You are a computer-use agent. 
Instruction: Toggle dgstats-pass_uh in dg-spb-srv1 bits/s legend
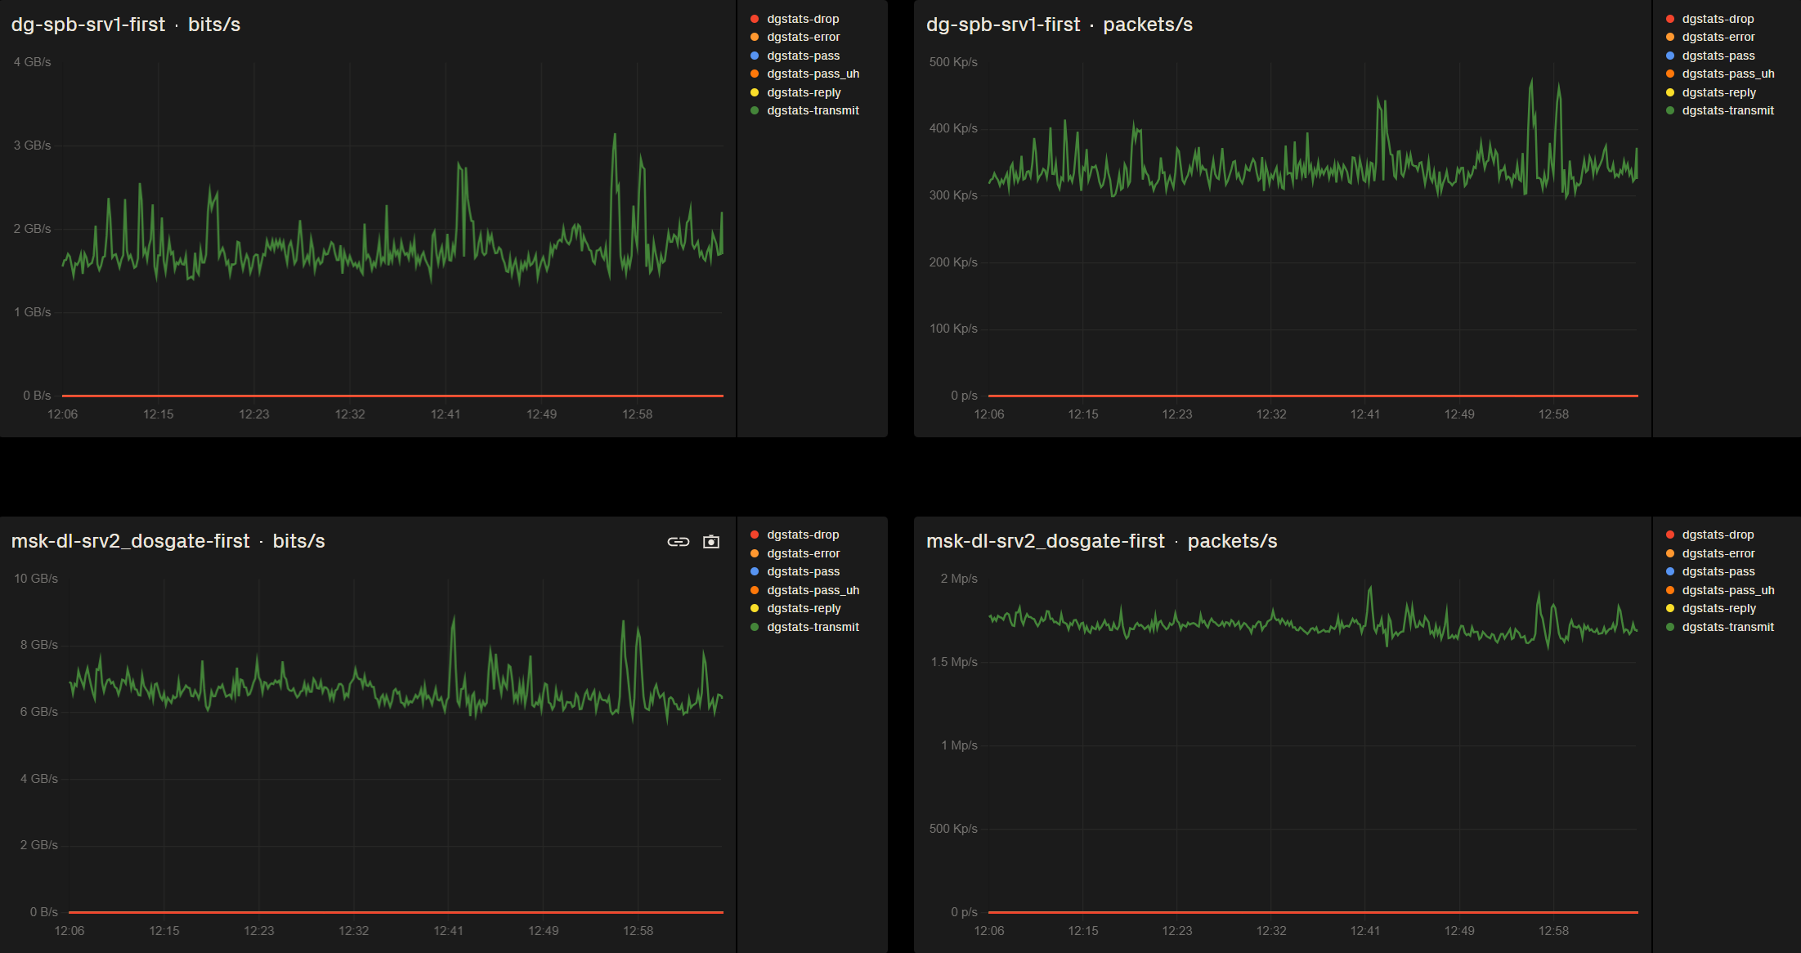point(813,74)
